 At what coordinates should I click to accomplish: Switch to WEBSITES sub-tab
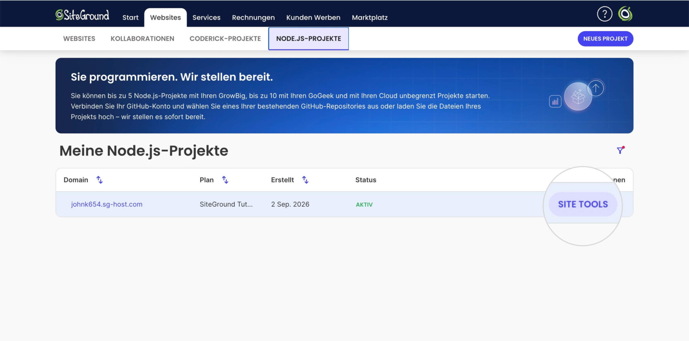pos(79,38)
